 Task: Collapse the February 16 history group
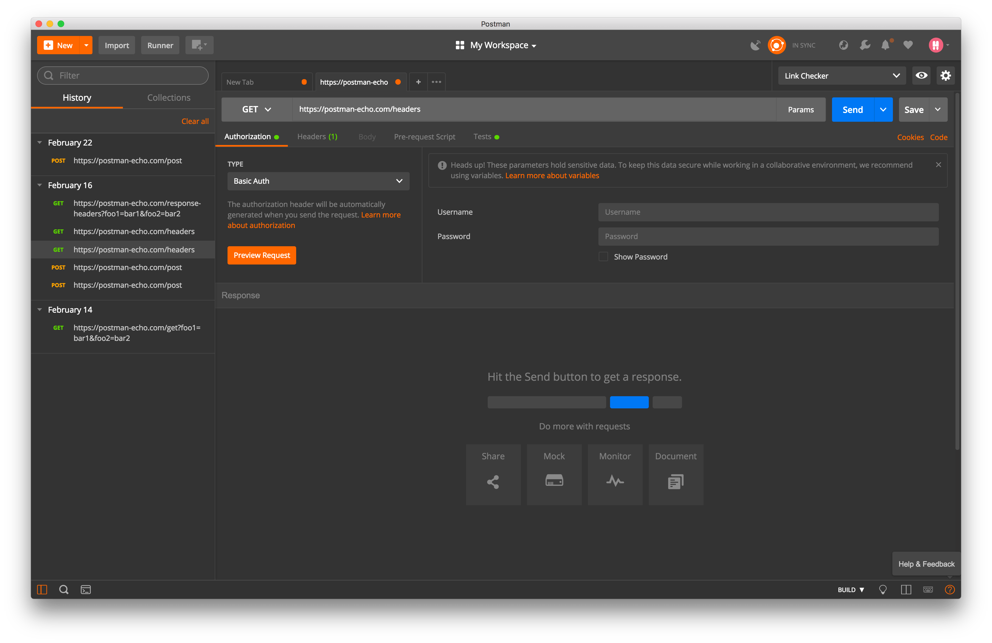[40, 185]
